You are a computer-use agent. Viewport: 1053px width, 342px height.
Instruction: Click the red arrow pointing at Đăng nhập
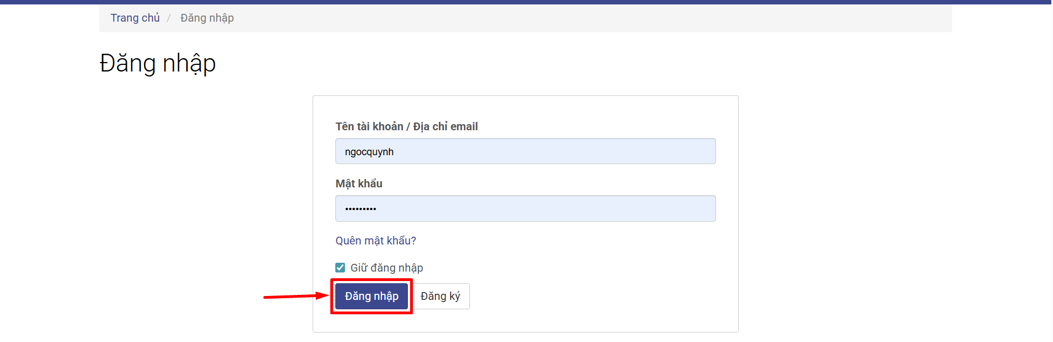(x=295, y=296)
